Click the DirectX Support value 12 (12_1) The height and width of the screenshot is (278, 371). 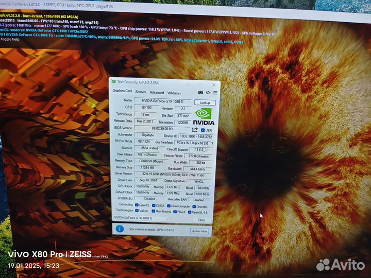tap(201, 150)
